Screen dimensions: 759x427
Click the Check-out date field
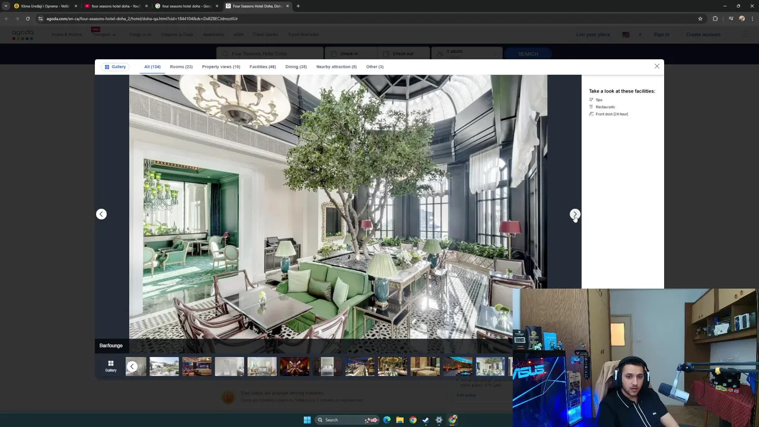click(x=404, y=54)
